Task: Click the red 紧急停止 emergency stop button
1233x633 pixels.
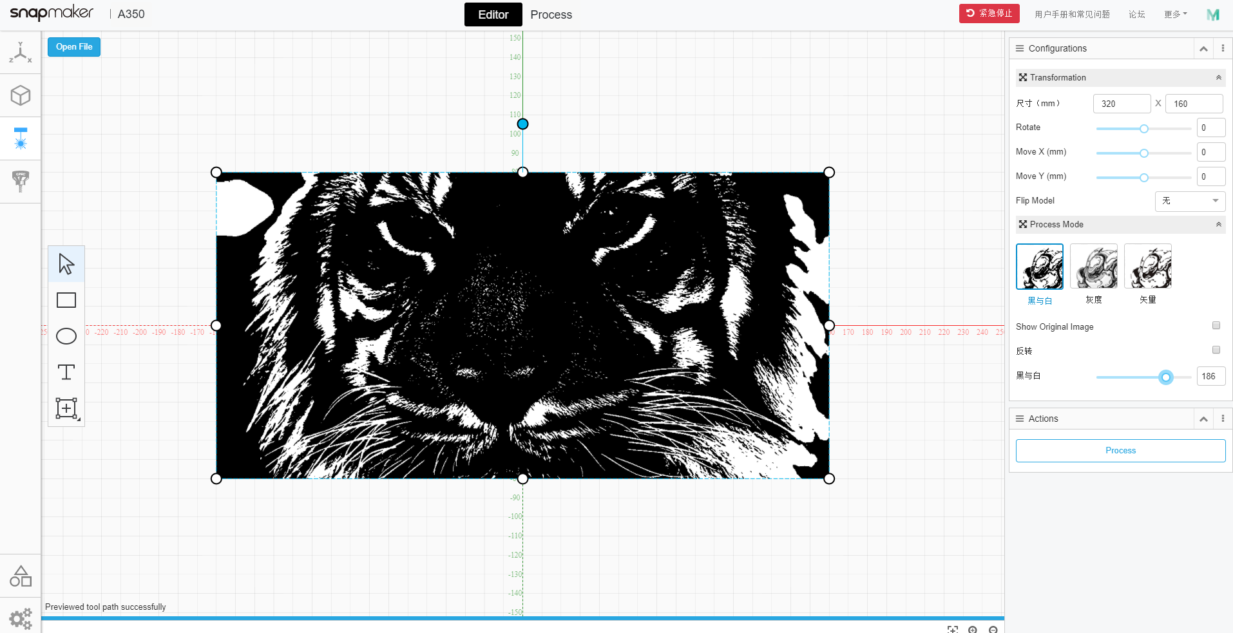Action: pos(989,14)
